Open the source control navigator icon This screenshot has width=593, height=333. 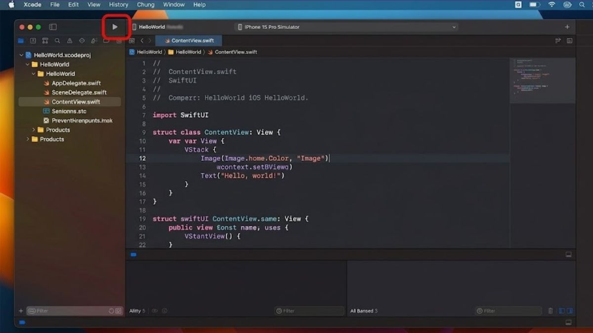[x=33, y=41]
